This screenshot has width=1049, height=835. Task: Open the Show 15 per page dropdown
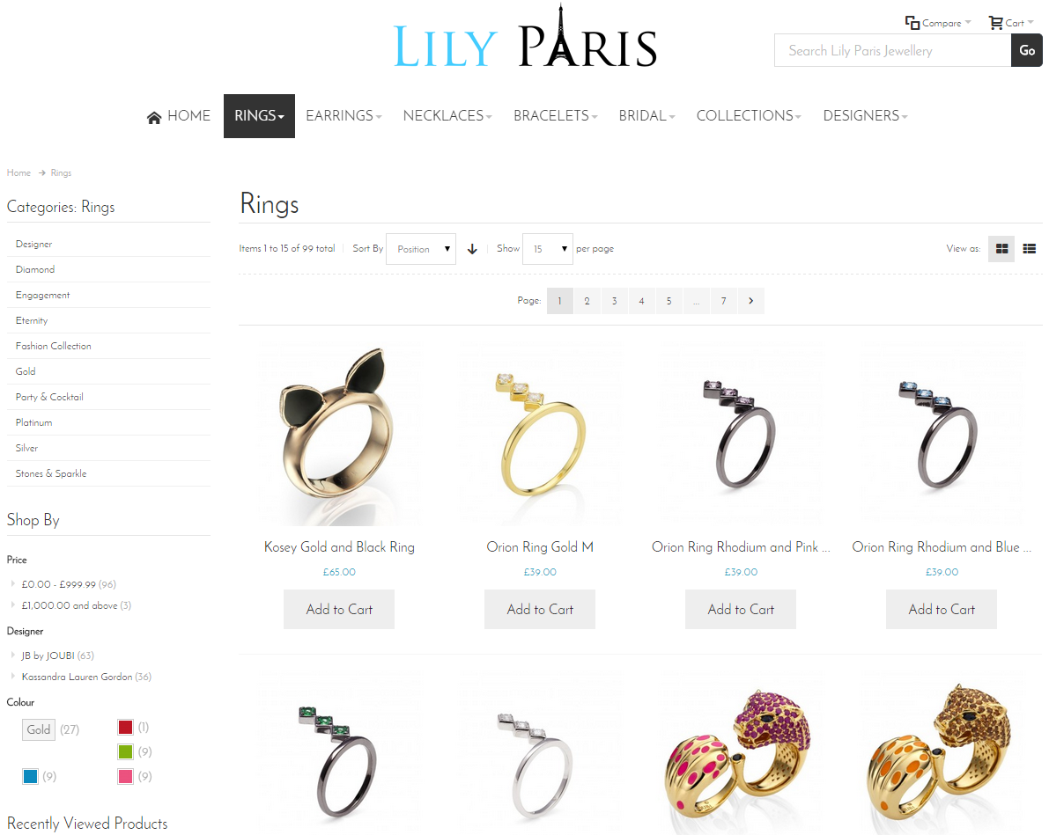coord(547,249)
